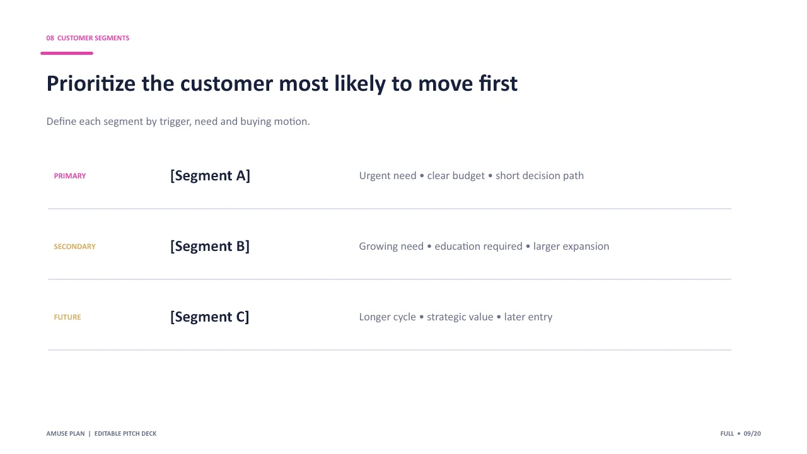This screenshot has width=807, height=454.
Task: Select the slide title about prioritizing customers
Action: pos(282,84)
